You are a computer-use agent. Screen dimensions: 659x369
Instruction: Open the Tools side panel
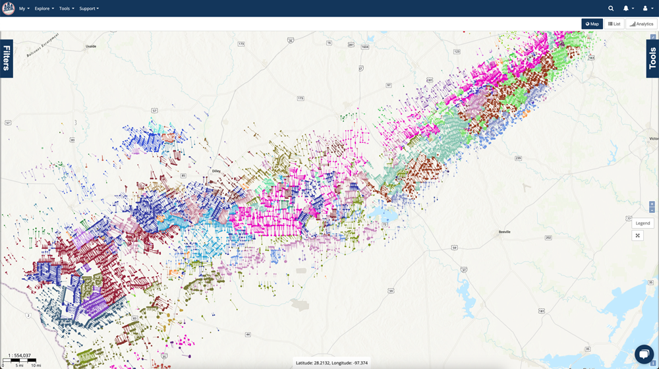652,59
